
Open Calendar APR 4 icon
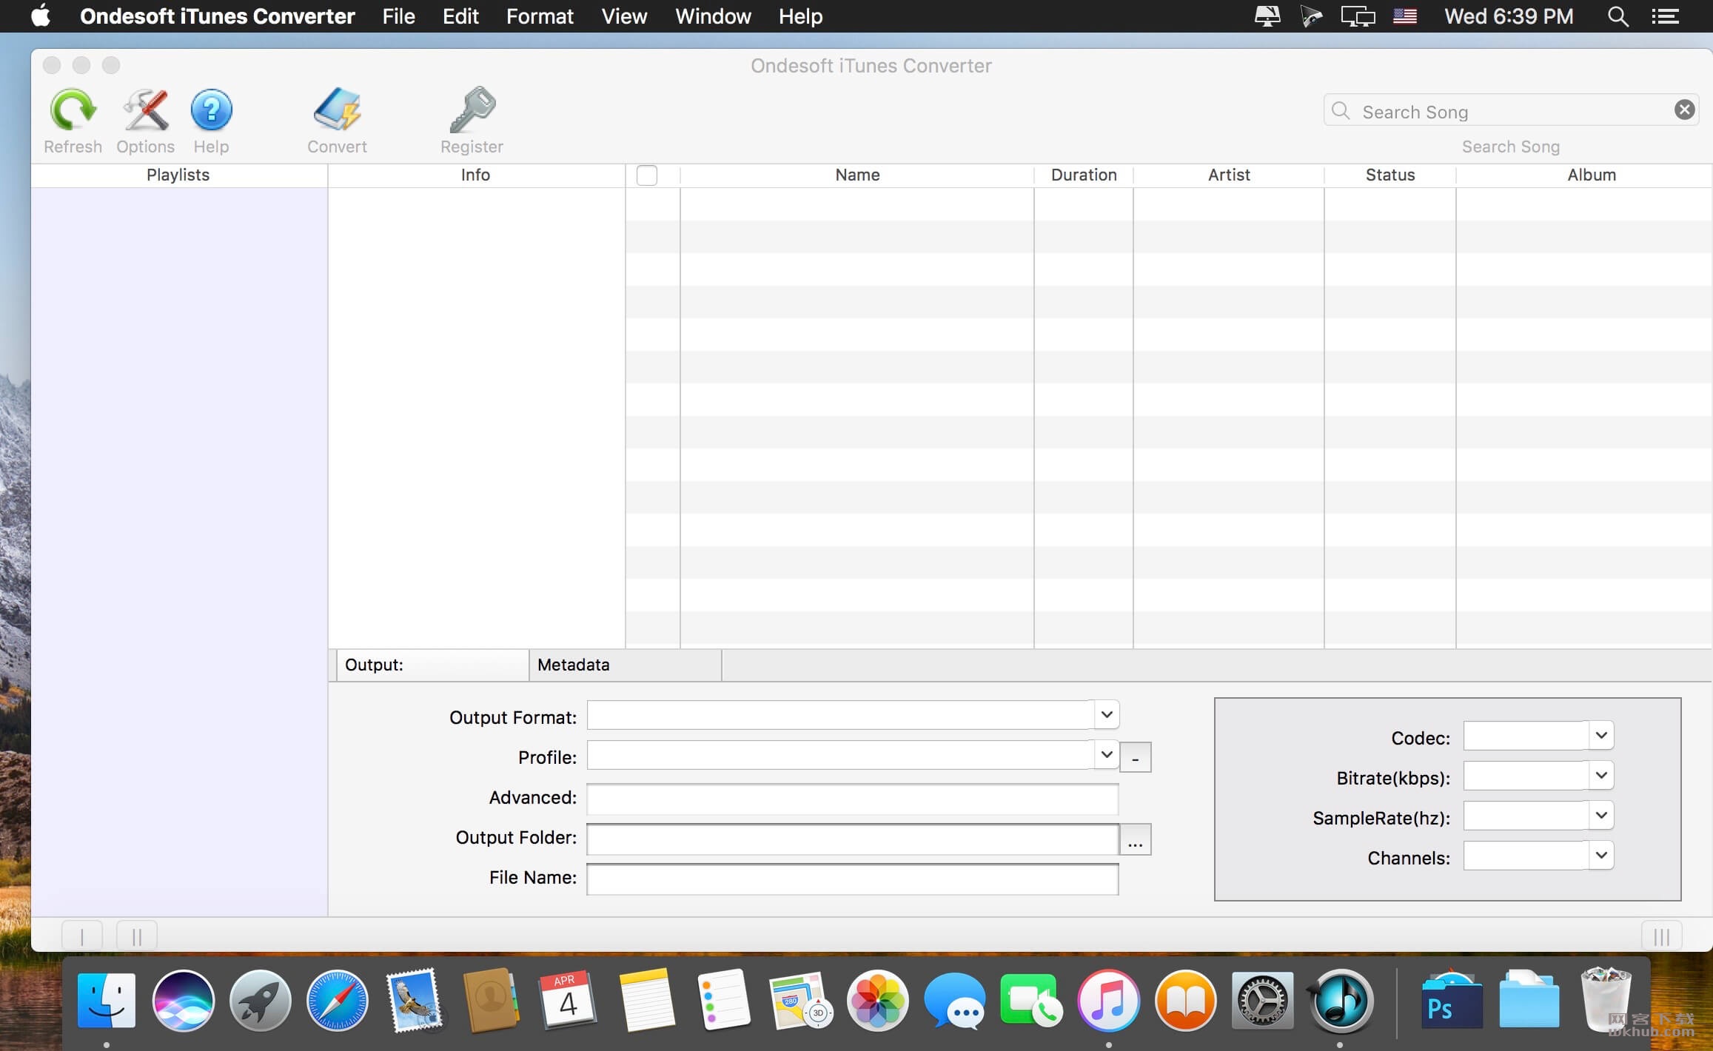coord(568,1001)
